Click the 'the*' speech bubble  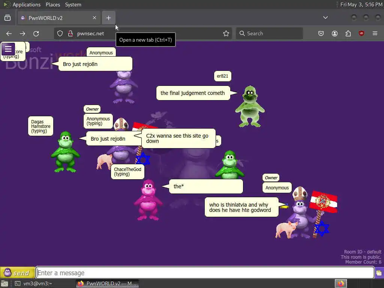pyautogui.click(x=206, y=186)
